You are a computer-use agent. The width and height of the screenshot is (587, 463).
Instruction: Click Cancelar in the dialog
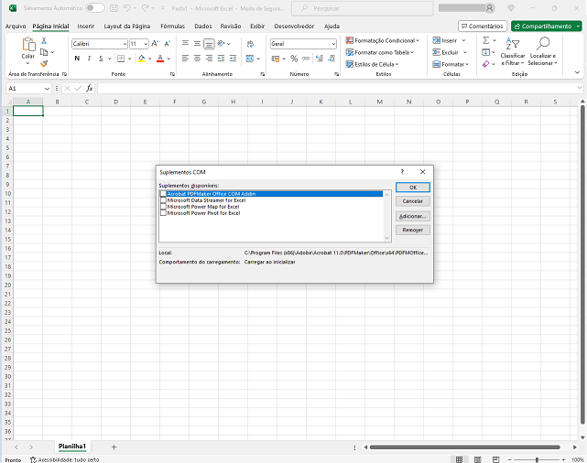tap(412, 201)
